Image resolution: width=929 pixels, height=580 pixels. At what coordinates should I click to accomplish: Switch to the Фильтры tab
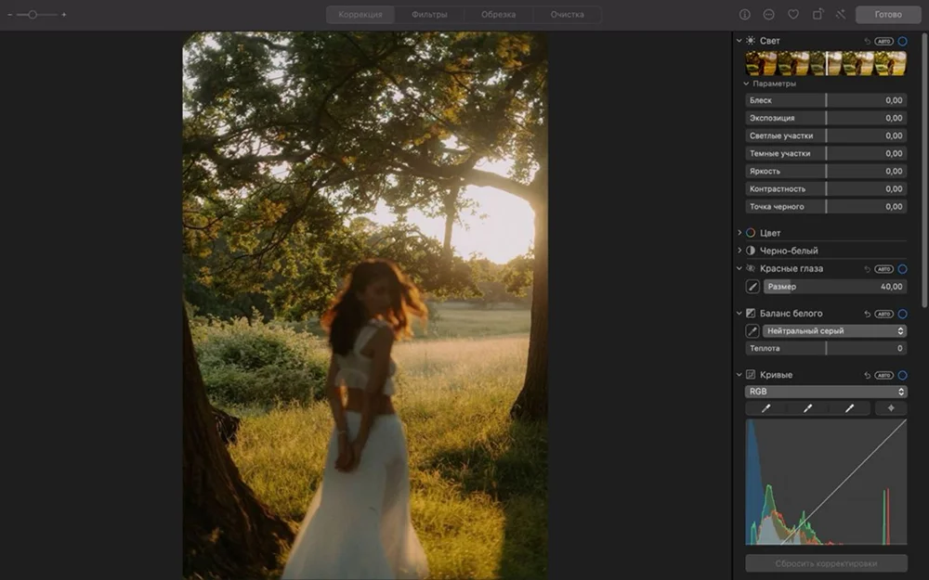(x=430, y=15)
